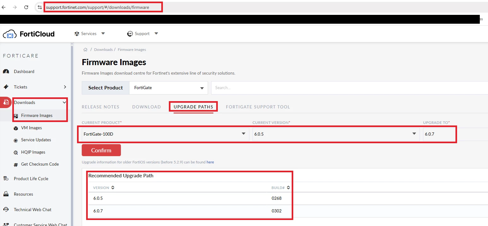
Task: Click the sidebar vertical scrollbar
Action: 72,136
